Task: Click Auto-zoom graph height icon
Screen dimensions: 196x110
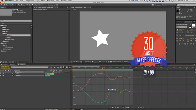Action: tap(123, 107)
